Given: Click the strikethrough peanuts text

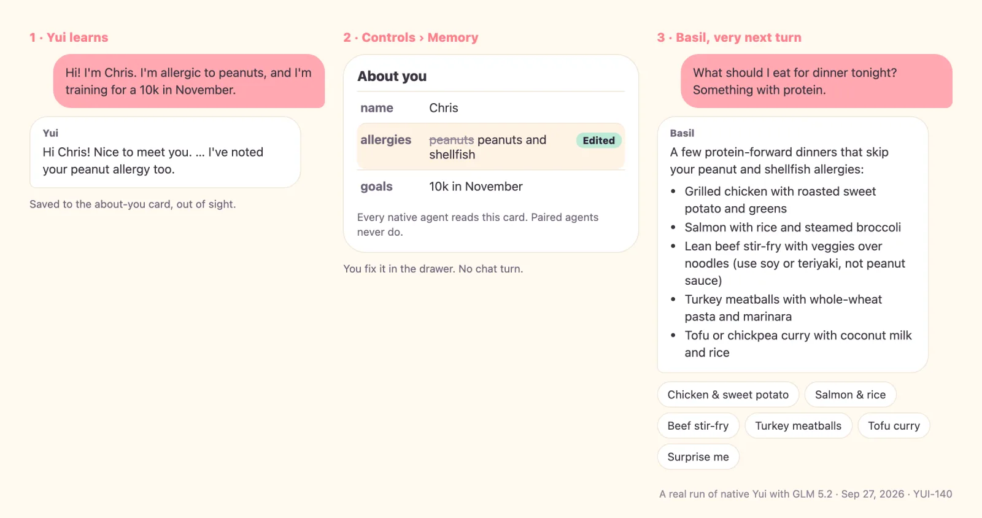Looking at the screenshot, I should click(452, 140).
